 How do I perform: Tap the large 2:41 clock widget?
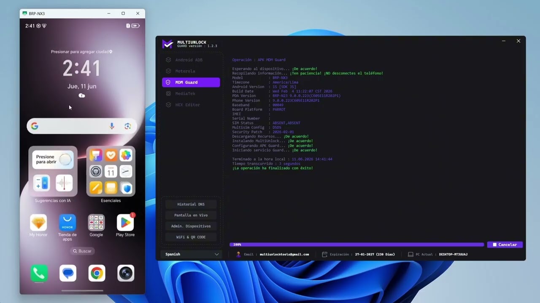click(x=82, y=68)
